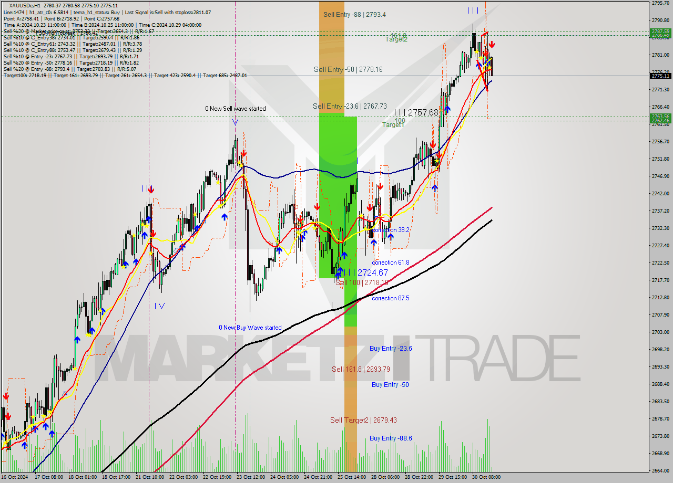The width and height of the screenshot is (673, 483).
Task: Click the '30 Oct 08:00' time label
Action: (x=486, y=477)
